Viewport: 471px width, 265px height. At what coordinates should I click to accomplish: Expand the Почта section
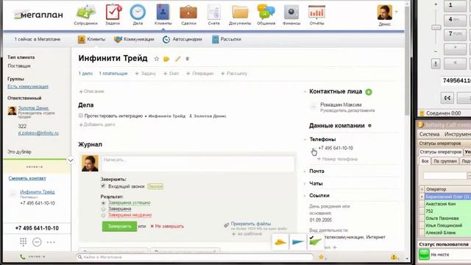305,172
